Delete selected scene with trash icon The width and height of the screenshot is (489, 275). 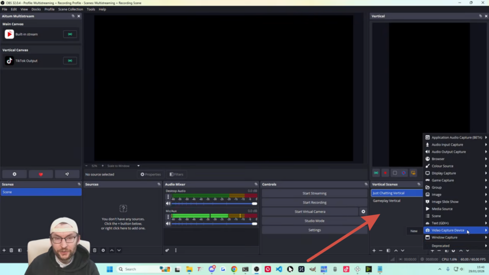11,250
